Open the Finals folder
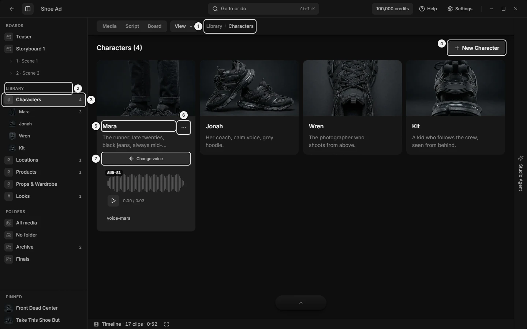This screenshot has height=329, width=527. (x=44, y=259)
